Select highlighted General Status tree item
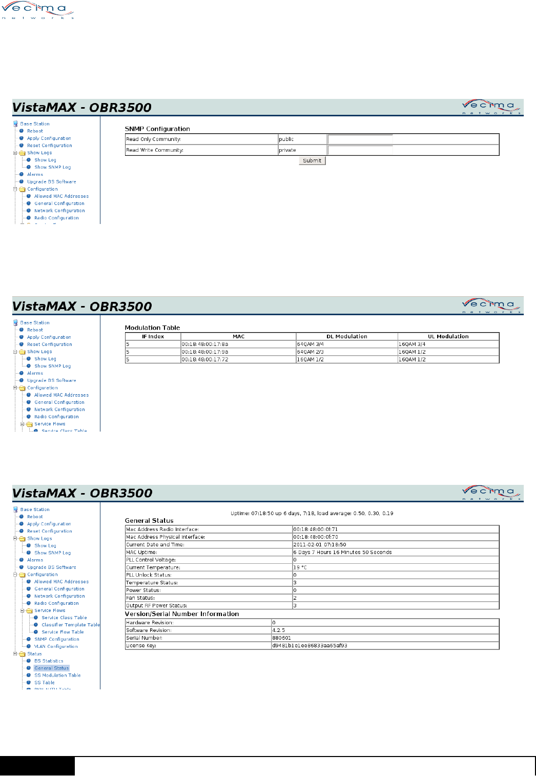 [52, 668]
